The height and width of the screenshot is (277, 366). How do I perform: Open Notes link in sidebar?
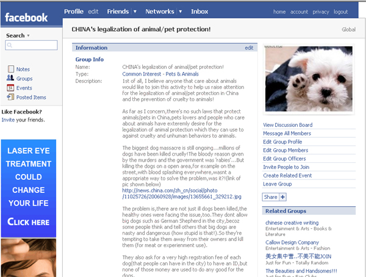23,70
